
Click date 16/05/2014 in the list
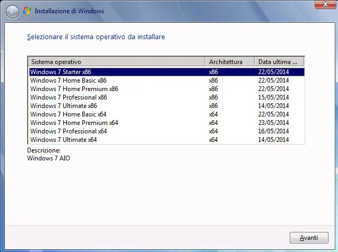coord(273,131)
